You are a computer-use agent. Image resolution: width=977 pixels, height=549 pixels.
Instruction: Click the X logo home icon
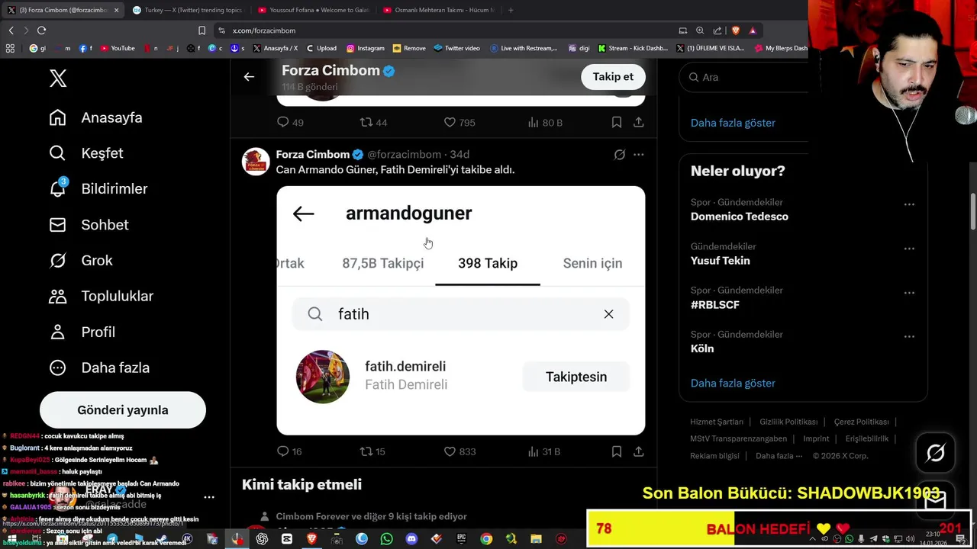(x=58, y=78)
